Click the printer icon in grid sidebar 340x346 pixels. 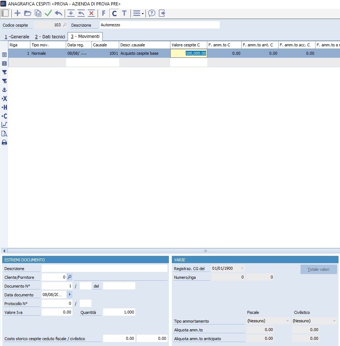[x=4, y=142]
